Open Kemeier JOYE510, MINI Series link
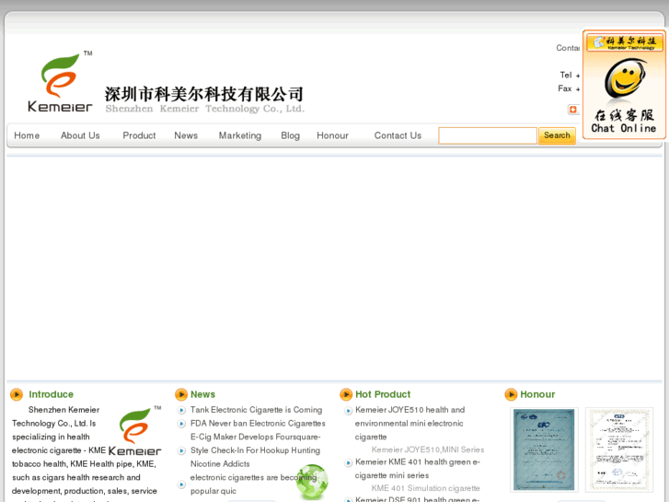 (x=428, y=449)
